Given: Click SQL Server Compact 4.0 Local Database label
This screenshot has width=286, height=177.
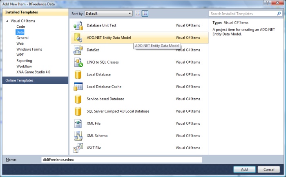Looking at the screenshot, I should coord(118,111).
